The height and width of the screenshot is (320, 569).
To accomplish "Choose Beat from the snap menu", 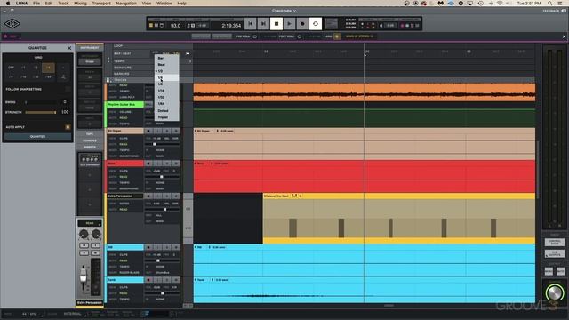I will [x=166, y=65].
